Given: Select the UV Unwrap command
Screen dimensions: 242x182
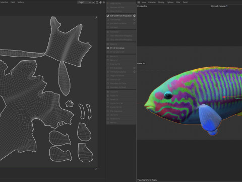Looking at the screenshot, I should click(x=121, y=20).
